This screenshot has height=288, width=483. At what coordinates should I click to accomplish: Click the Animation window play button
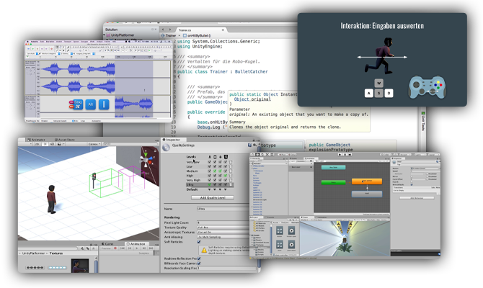point(137,248)
